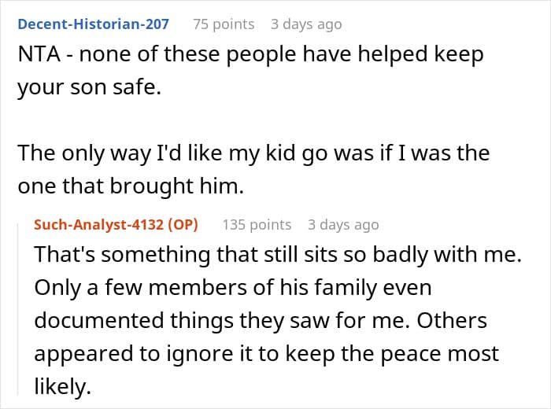Screen dimensions: 551x409
Task: Click the 135 points score
Action: pos(257,225)
